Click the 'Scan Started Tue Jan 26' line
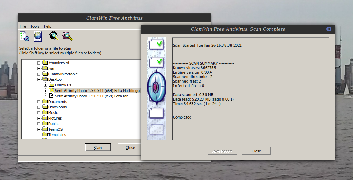This screenshot has height=180, width=353. [x=207, y=45]
